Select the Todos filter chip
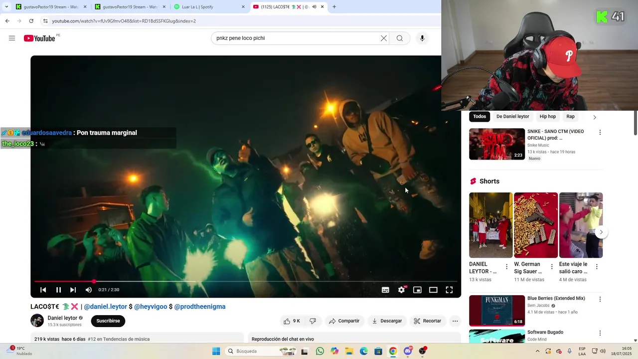The width and height of the screenshot is (638, 359). pos(479,117)
